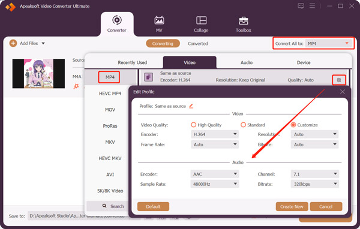Image resolution: width=360 pixels, height=229 pixels.
Task: Click the pencil icon to rename profile
Action: click(191, 106)
